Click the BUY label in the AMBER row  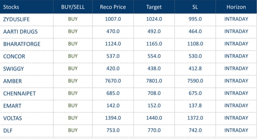click(x=73, y=81)
